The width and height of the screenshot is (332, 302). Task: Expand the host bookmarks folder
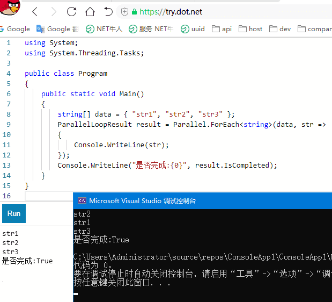coord(250,29)
